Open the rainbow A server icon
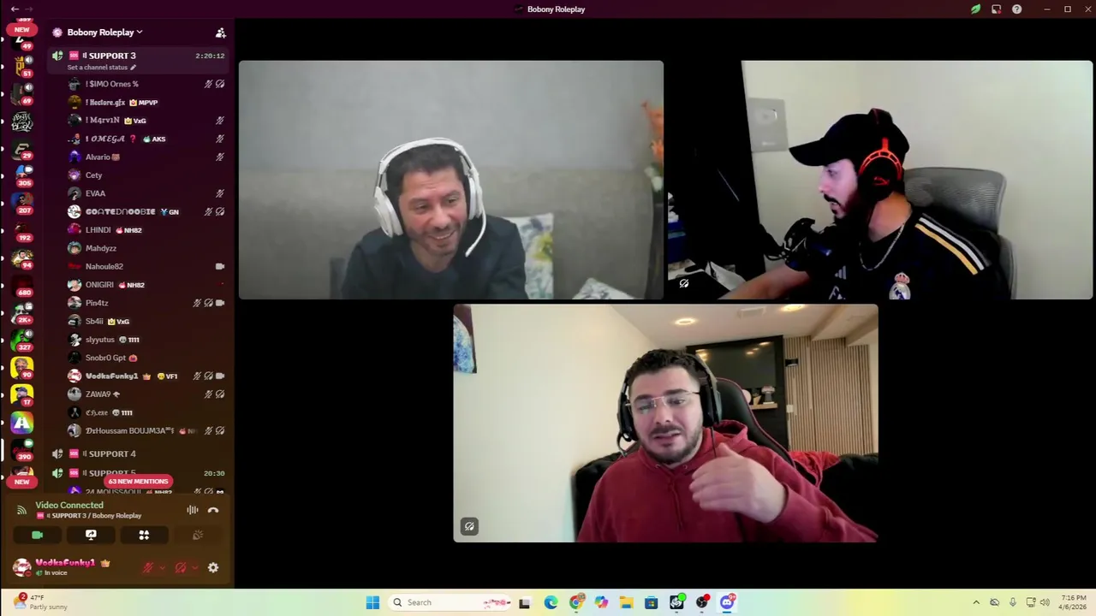This screenshot has width=1096, height=616. pyautogui.click(x=22, y=423)
